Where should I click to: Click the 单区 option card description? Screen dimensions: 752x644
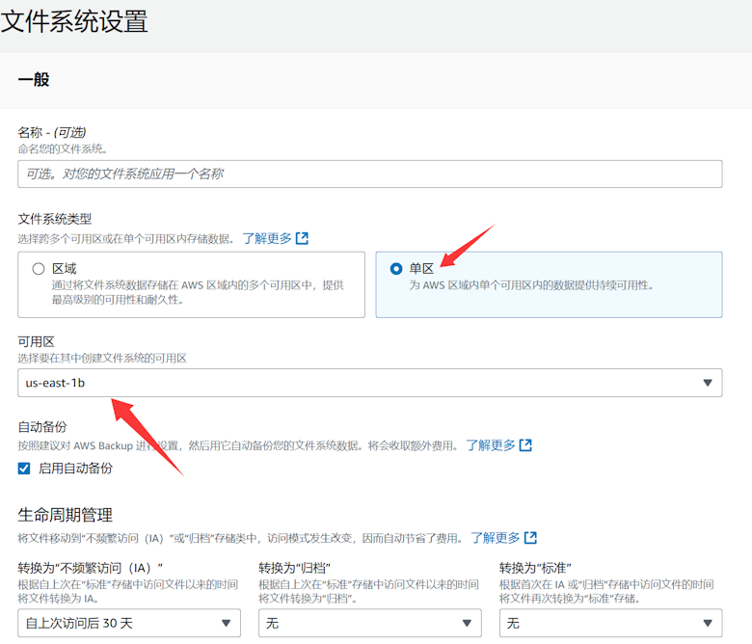(x=530, y=285)
